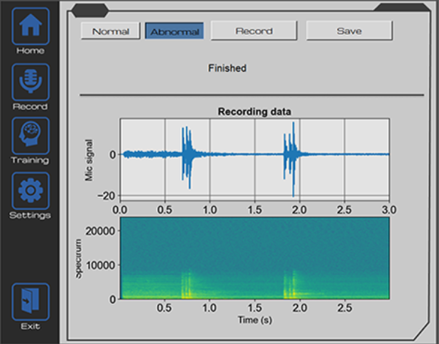
Task: Click the 'Recording data' chart title
Action: click(x=254, y=112)
